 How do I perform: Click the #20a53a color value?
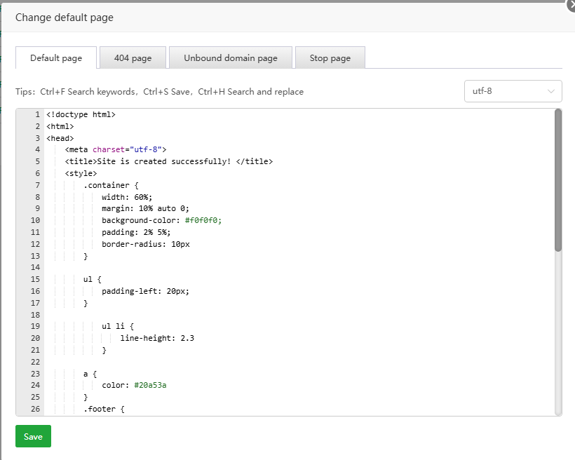[152, 385]
